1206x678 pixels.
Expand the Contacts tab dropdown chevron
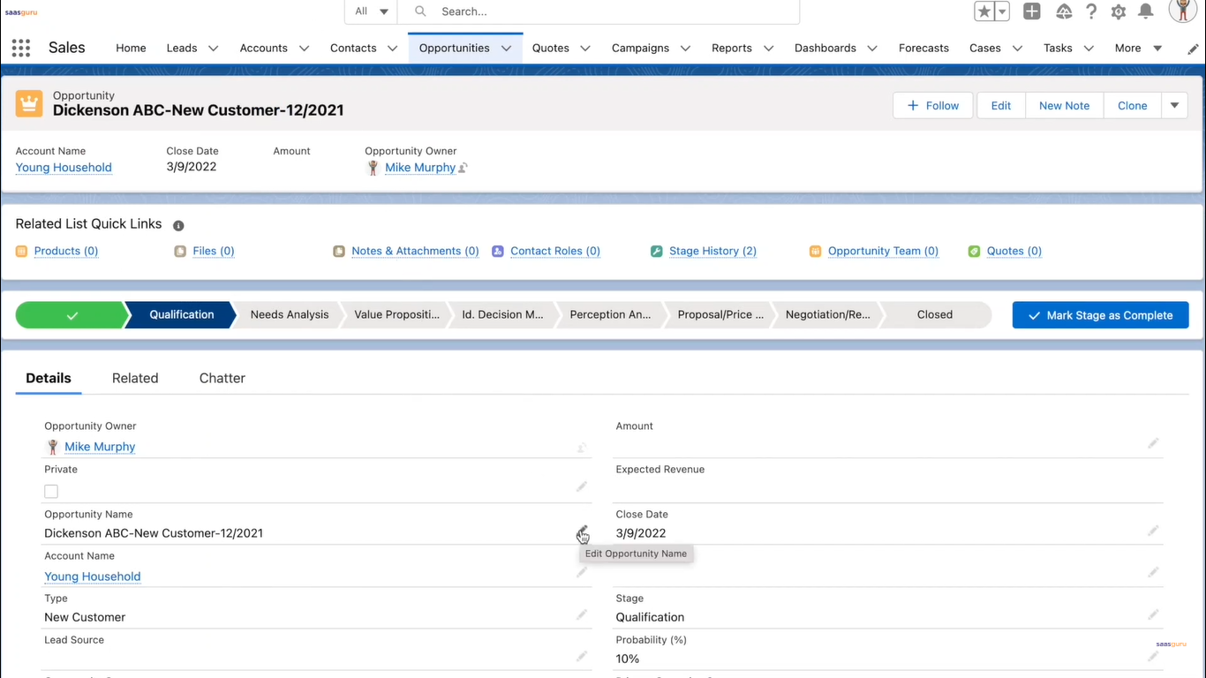392,49
